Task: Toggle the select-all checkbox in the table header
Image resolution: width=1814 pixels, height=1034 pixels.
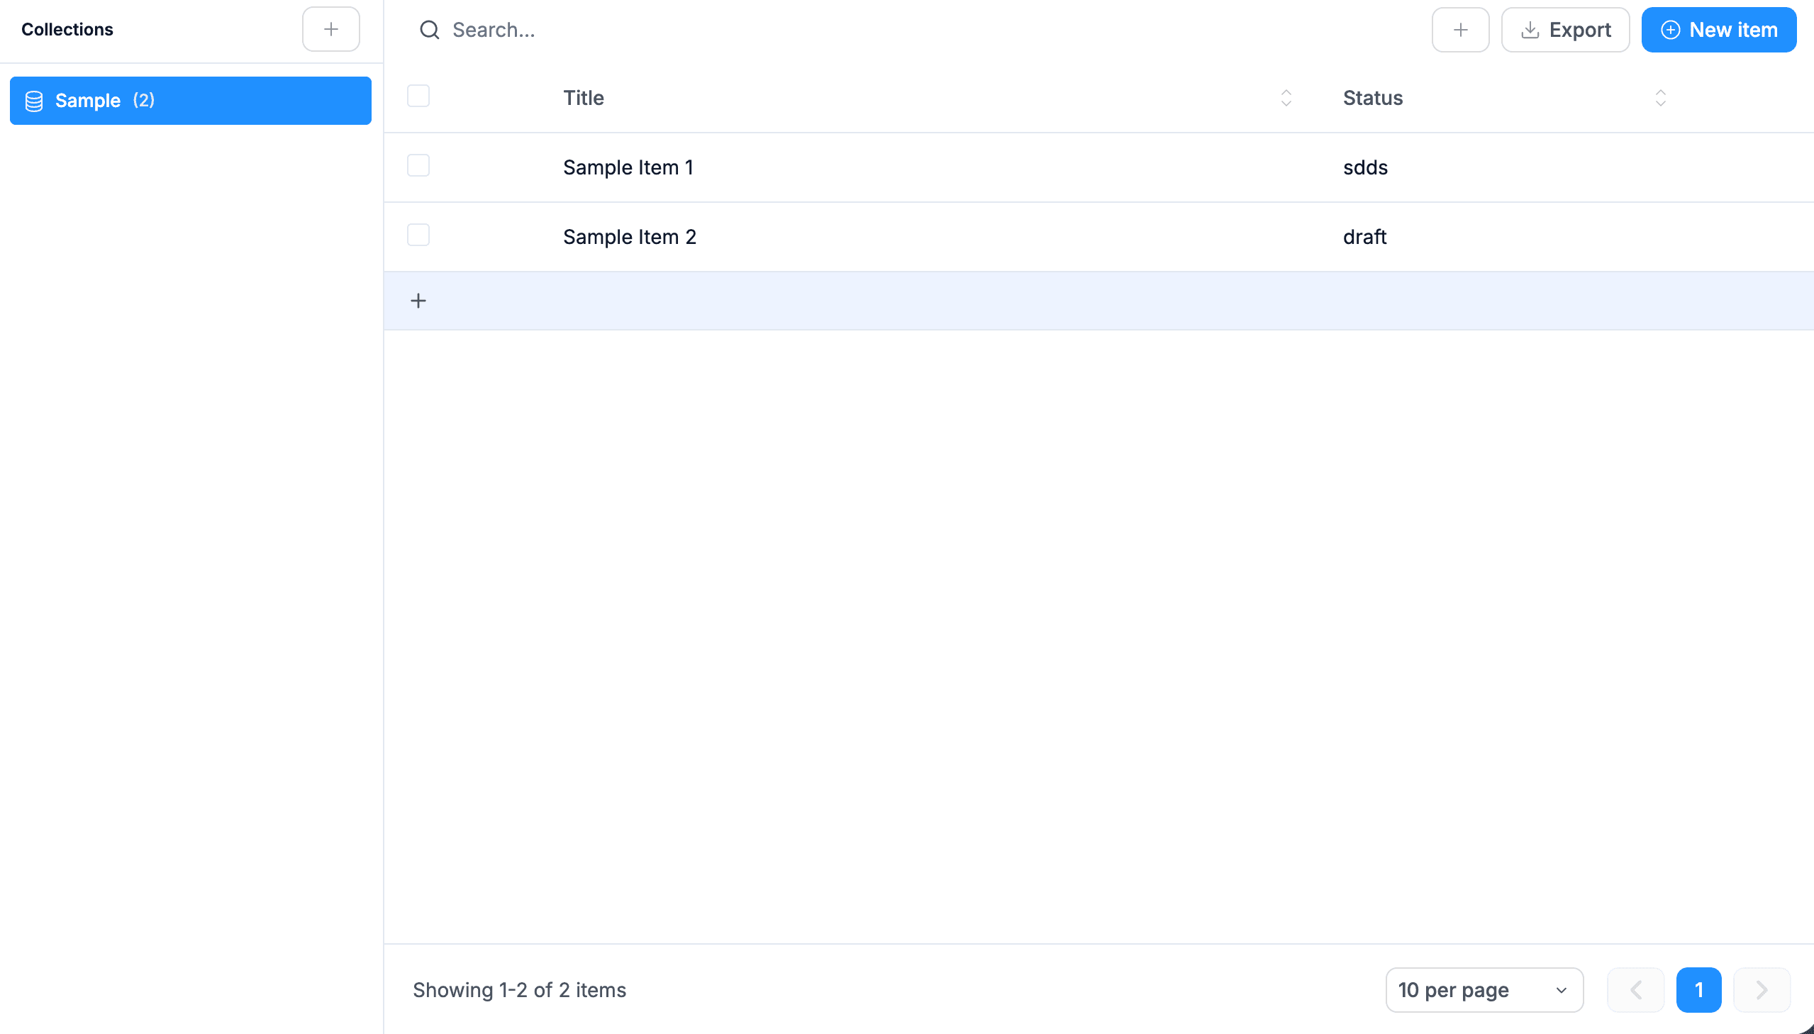Action: tap(418, 95)
